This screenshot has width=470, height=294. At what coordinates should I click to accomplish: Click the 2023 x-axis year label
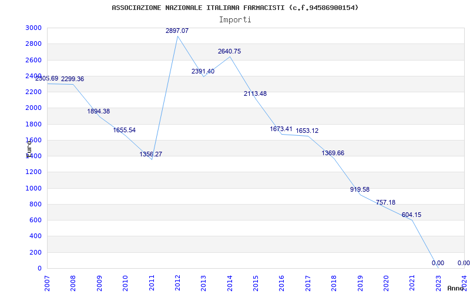[438, 283]
